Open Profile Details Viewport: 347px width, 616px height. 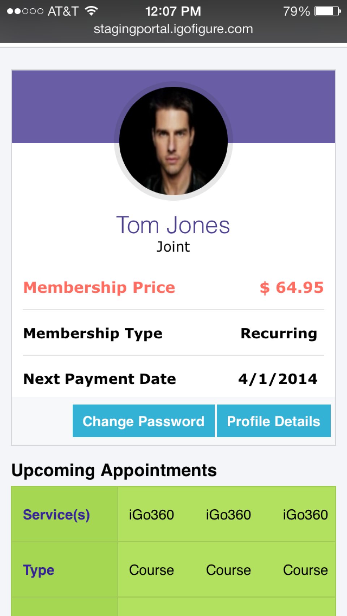[274, 421]
